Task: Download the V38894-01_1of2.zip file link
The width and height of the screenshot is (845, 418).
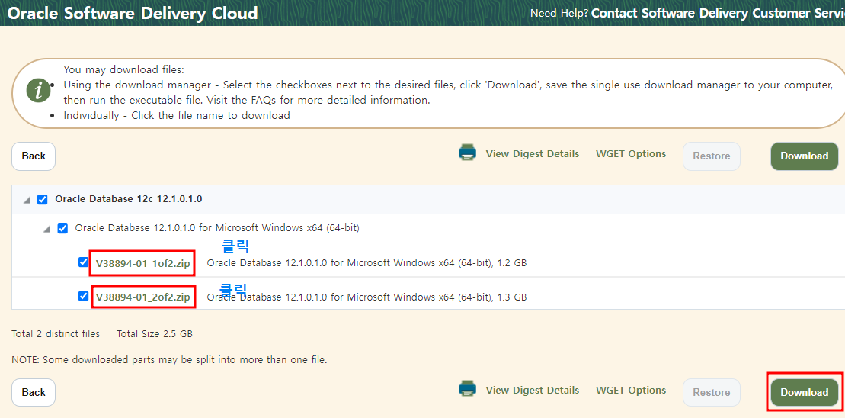Action: tap(142, 264)
